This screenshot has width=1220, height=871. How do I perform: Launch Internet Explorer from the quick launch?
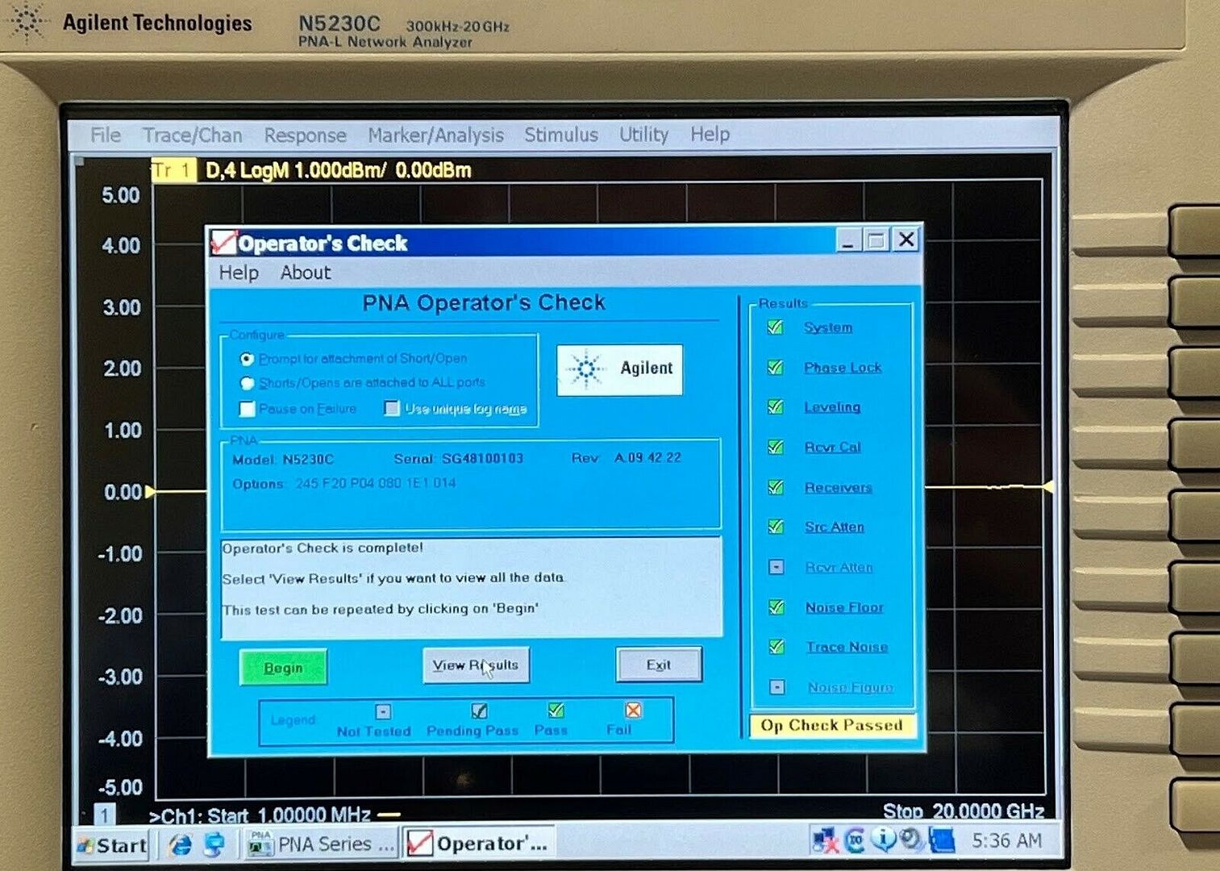pyautogui.click(x=181, y=844)
